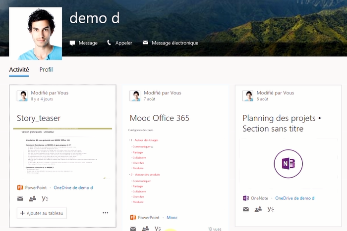Click people share icon on Mooc Office 365 card

click(145, 229)
